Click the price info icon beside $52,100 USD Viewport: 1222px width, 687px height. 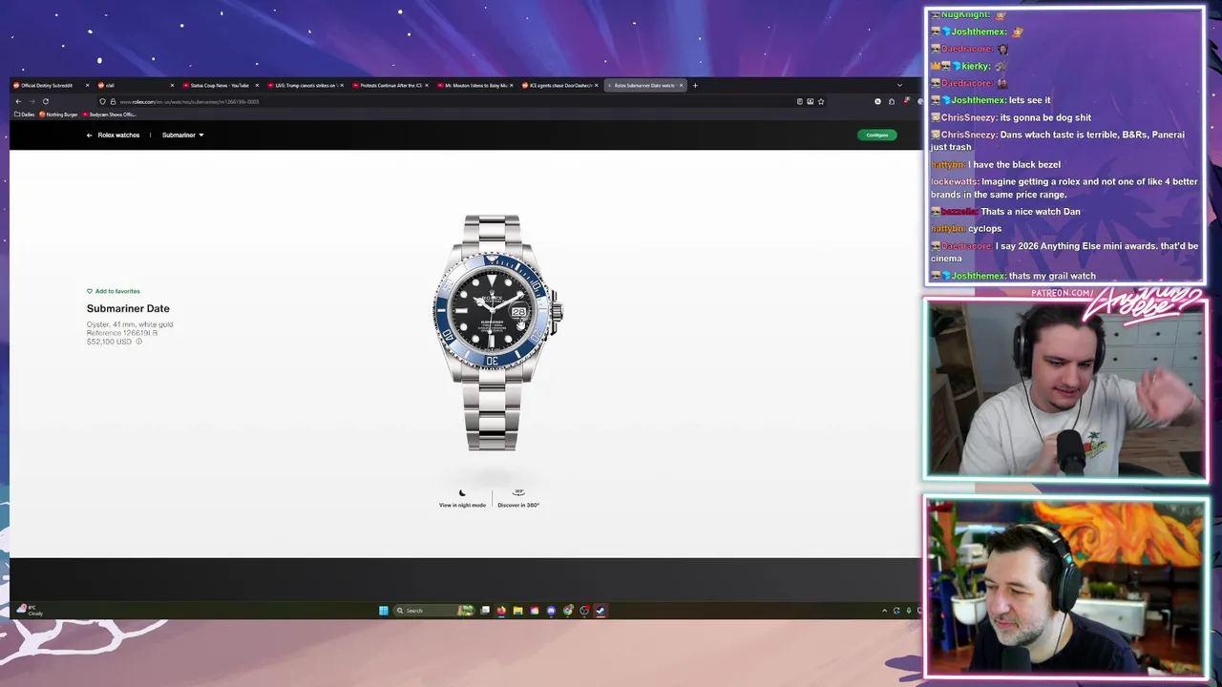[x=138, y=342]
